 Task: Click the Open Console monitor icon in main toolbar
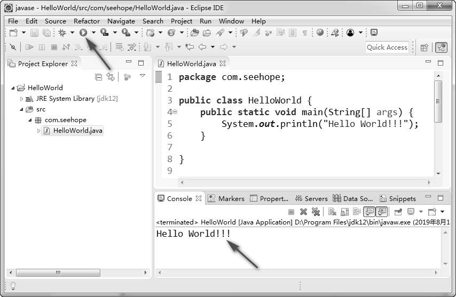(374, 33)
